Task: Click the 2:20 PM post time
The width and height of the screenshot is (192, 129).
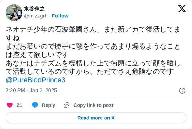Action: pos(15,91)
